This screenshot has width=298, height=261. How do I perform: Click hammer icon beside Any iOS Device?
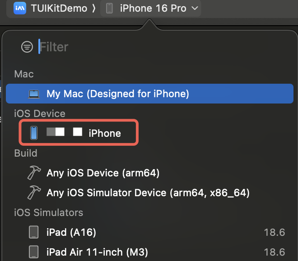pos(34,173)
